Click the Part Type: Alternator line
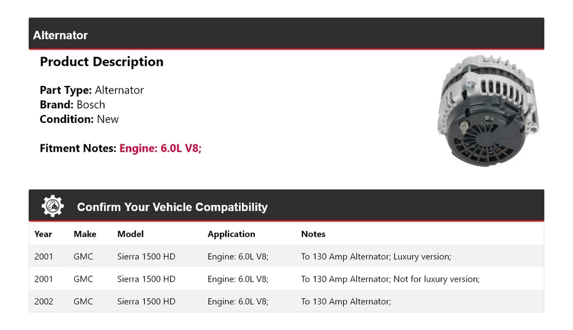Image resolution: width=573 pixels, height=330 pixels. pyautogui.click(x=92, y=90)
